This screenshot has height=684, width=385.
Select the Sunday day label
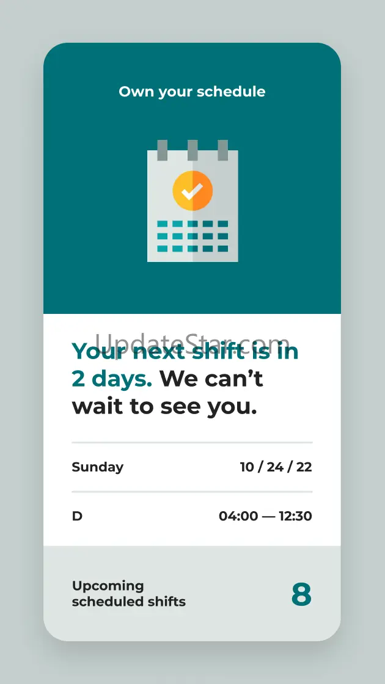(98, 467)
